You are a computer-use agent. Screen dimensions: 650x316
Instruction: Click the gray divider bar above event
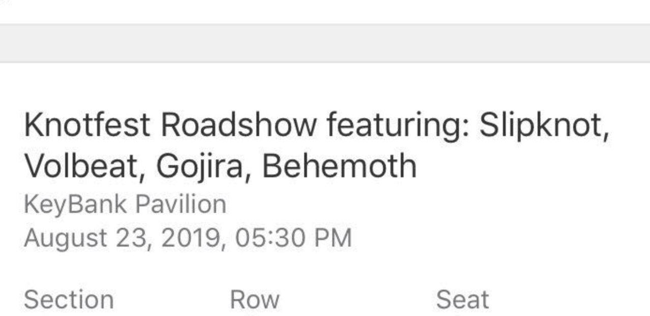tap(325, 43)
